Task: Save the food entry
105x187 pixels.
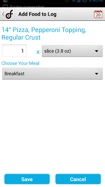Action: coord(27,179)
